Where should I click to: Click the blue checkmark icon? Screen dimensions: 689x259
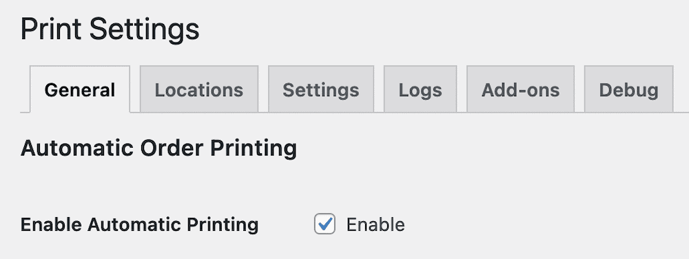[325, 224]
